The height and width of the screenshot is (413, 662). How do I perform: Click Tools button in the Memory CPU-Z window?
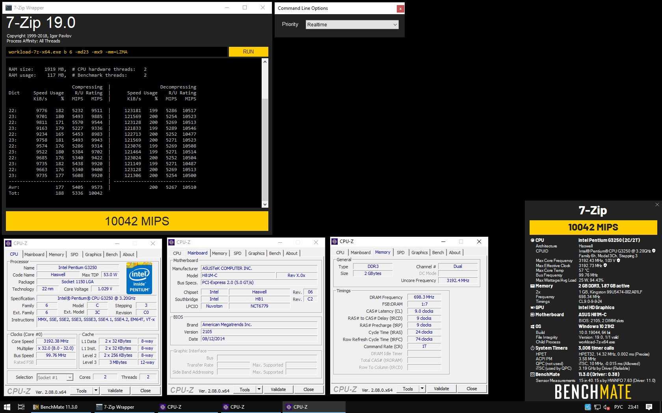408,389
